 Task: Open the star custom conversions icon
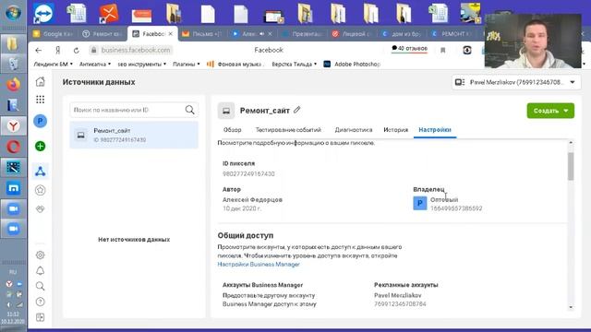[x=40, y=190]
